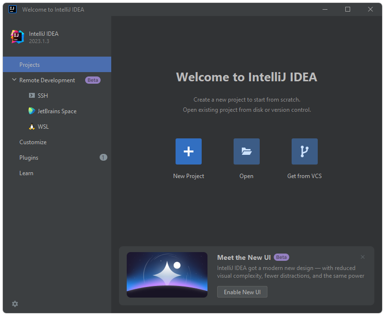Viewport: 384px width, 315px height.
Task: Open the Customize tab
Action: pos(57,142)
